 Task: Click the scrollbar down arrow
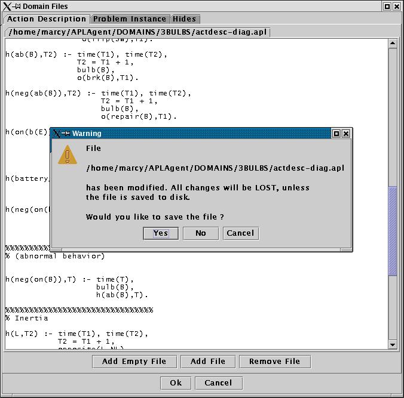tap(393, 344)
